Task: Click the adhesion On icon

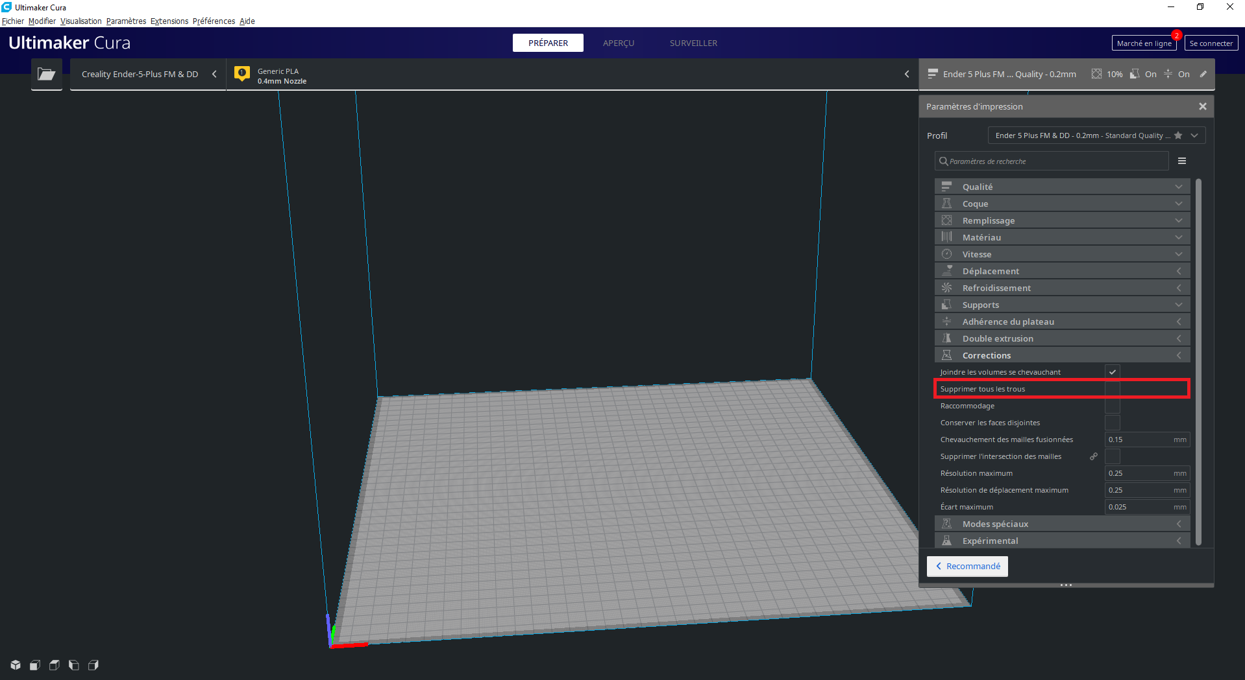Action: pos(1168,74)
